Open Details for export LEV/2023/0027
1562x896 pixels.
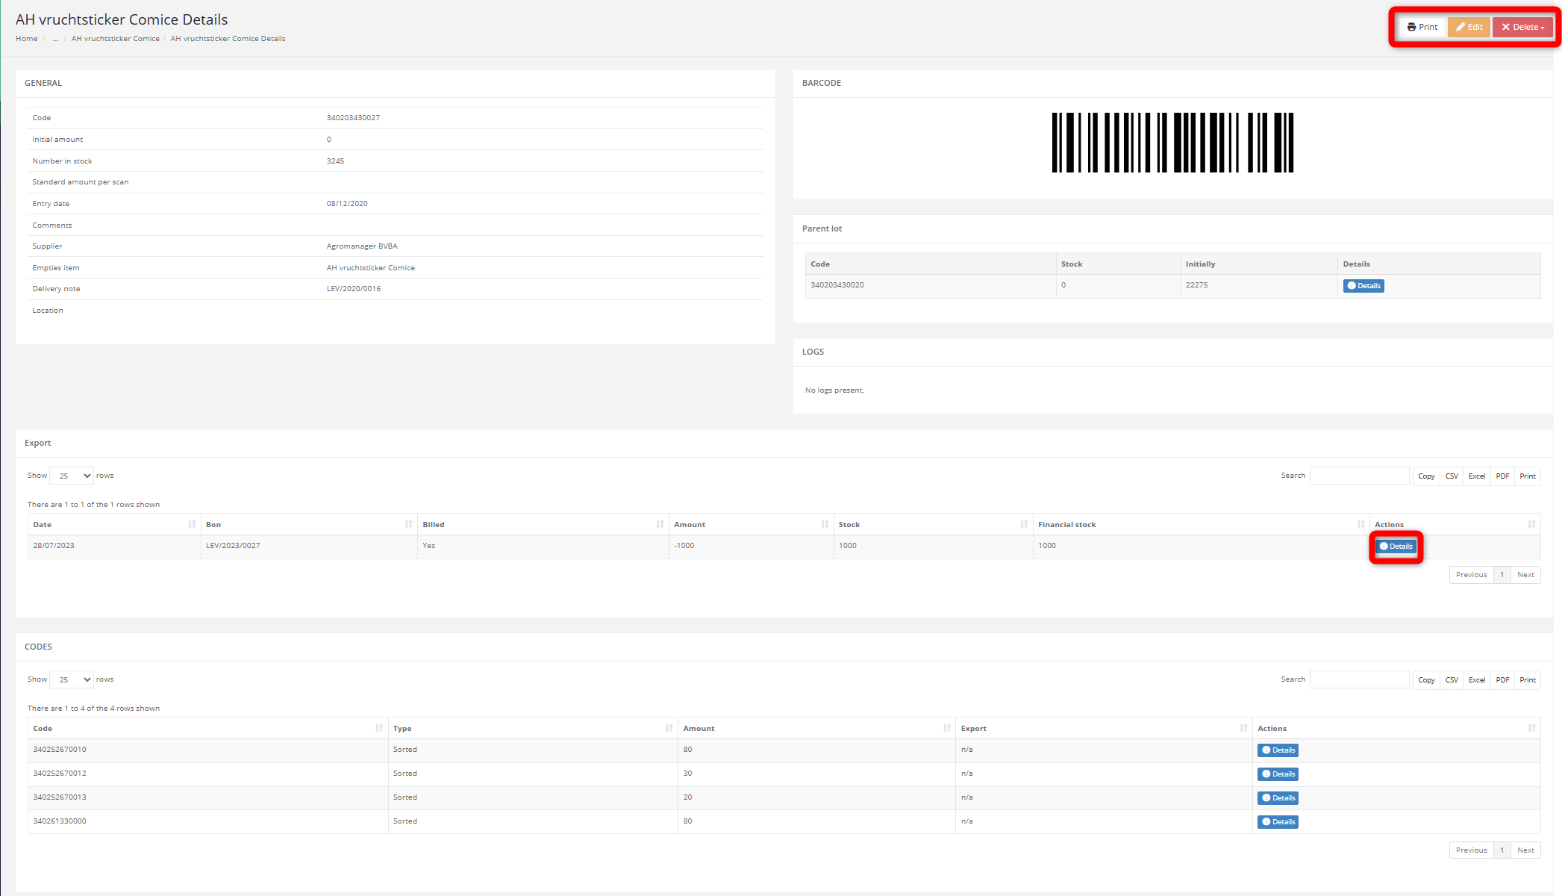tap(1396, 547)
